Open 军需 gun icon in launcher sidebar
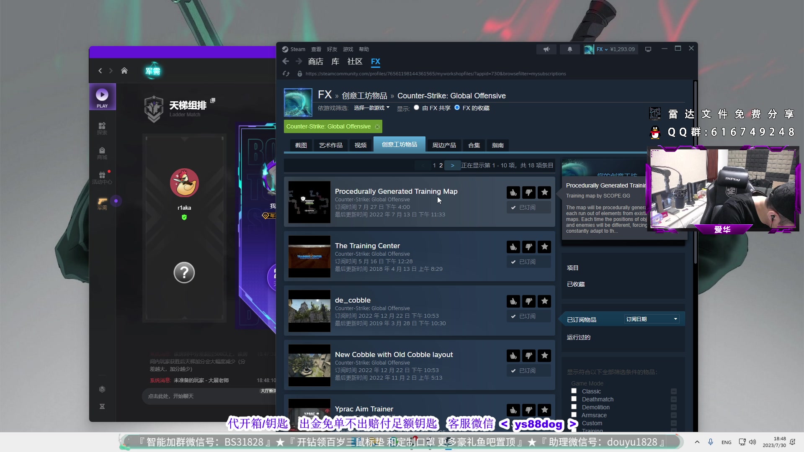 point(102,203)
